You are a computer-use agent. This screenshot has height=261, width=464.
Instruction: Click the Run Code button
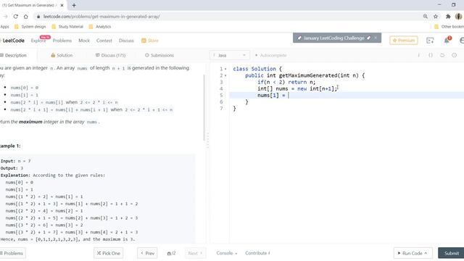tap(413, 253)
